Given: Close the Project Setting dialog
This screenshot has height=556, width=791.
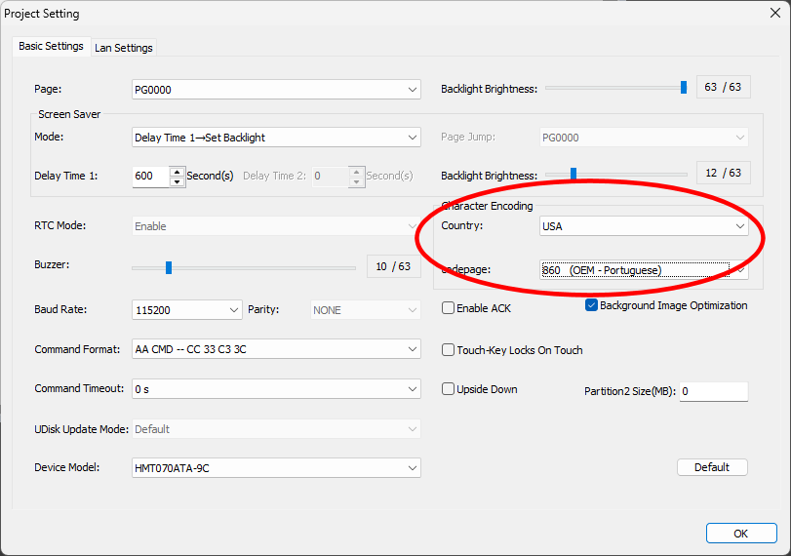Looking at the screenshot, I should [x=767, y=15].
